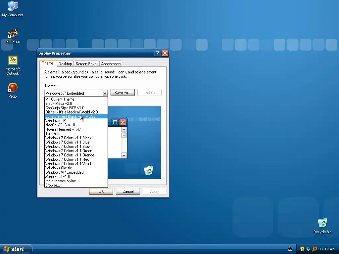Click the keyboard icon on the taskbar
Screen dimensions: 339x254
pyautogui.click(x=290, y=249)
